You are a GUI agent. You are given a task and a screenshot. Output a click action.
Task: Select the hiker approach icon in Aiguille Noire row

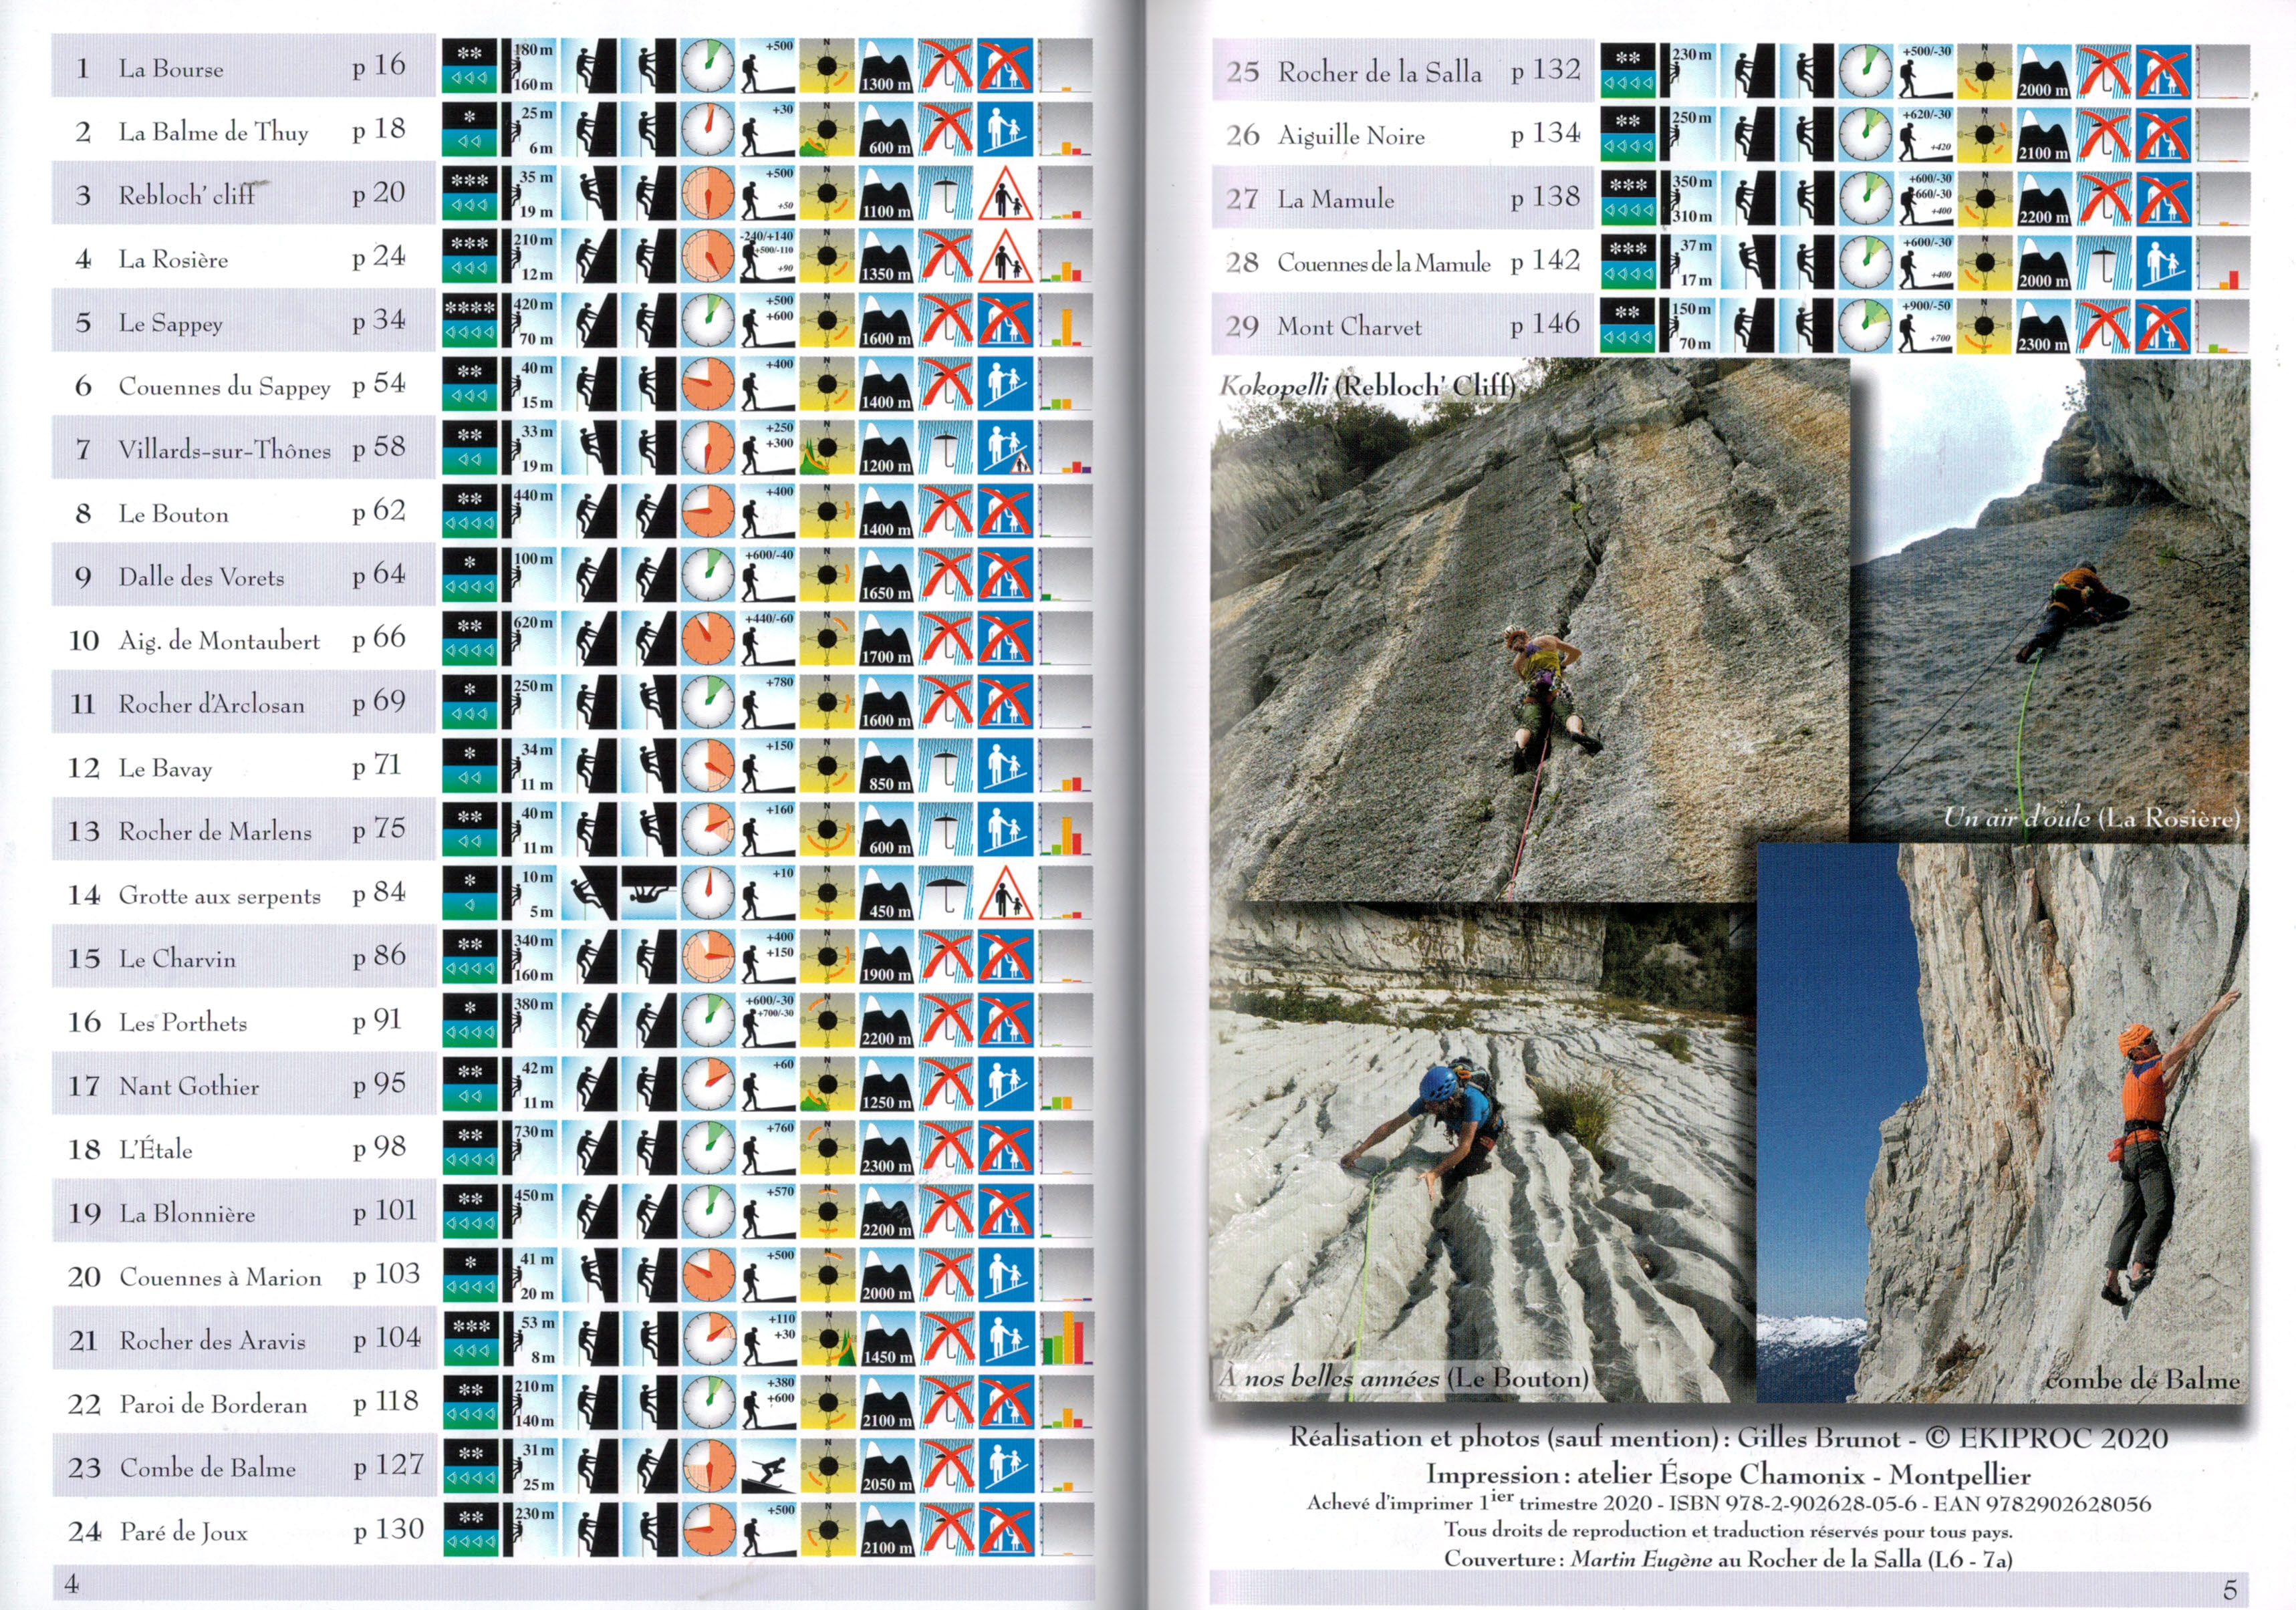pyautogui.click(x=1925, y=135)
